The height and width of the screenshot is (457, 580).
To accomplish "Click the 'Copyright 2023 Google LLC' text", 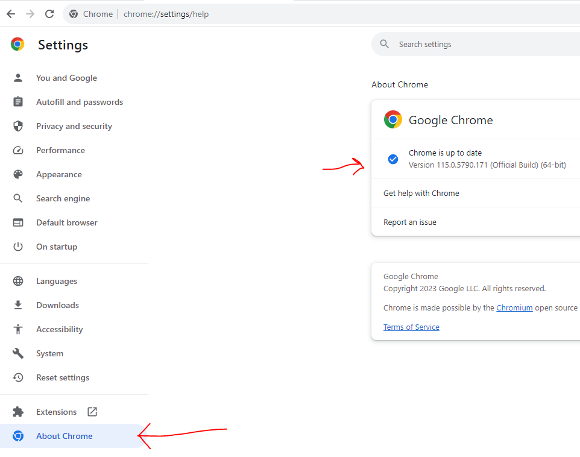I will 465,288.
